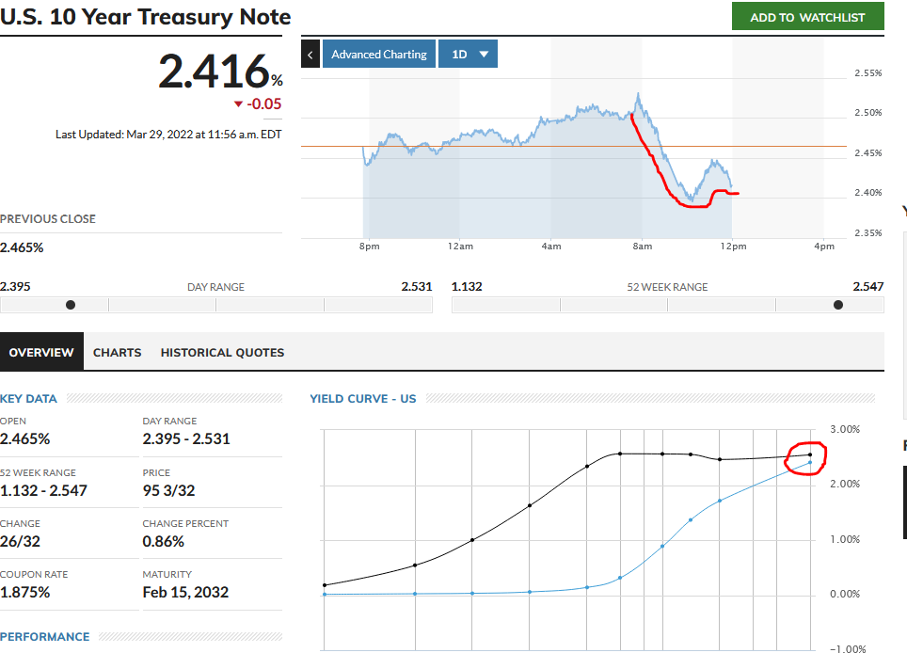Click the day range high value 2.531
This screenshot has height=653, width=907.
(x=417, y=286)
